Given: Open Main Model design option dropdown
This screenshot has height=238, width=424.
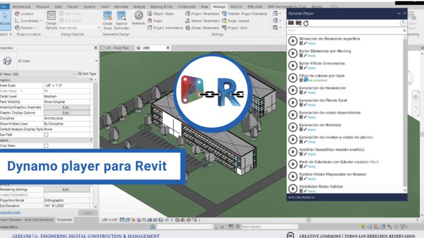Looking at the screenshot, I should click(x=79, y=28).
